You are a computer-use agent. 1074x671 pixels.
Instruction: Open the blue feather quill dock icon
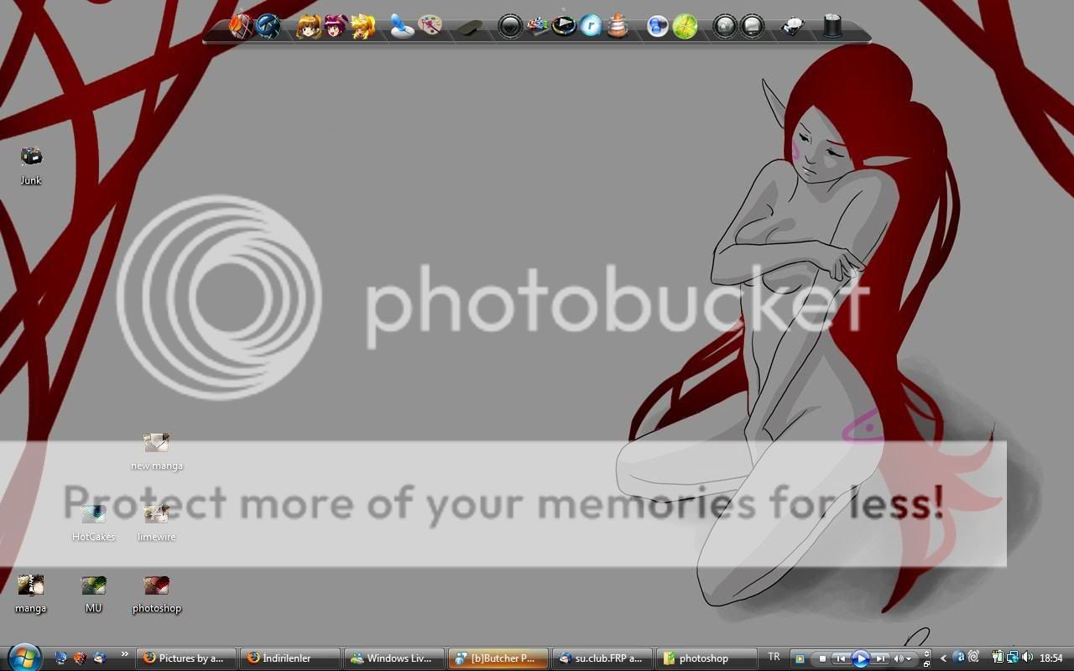coord(403,26)
